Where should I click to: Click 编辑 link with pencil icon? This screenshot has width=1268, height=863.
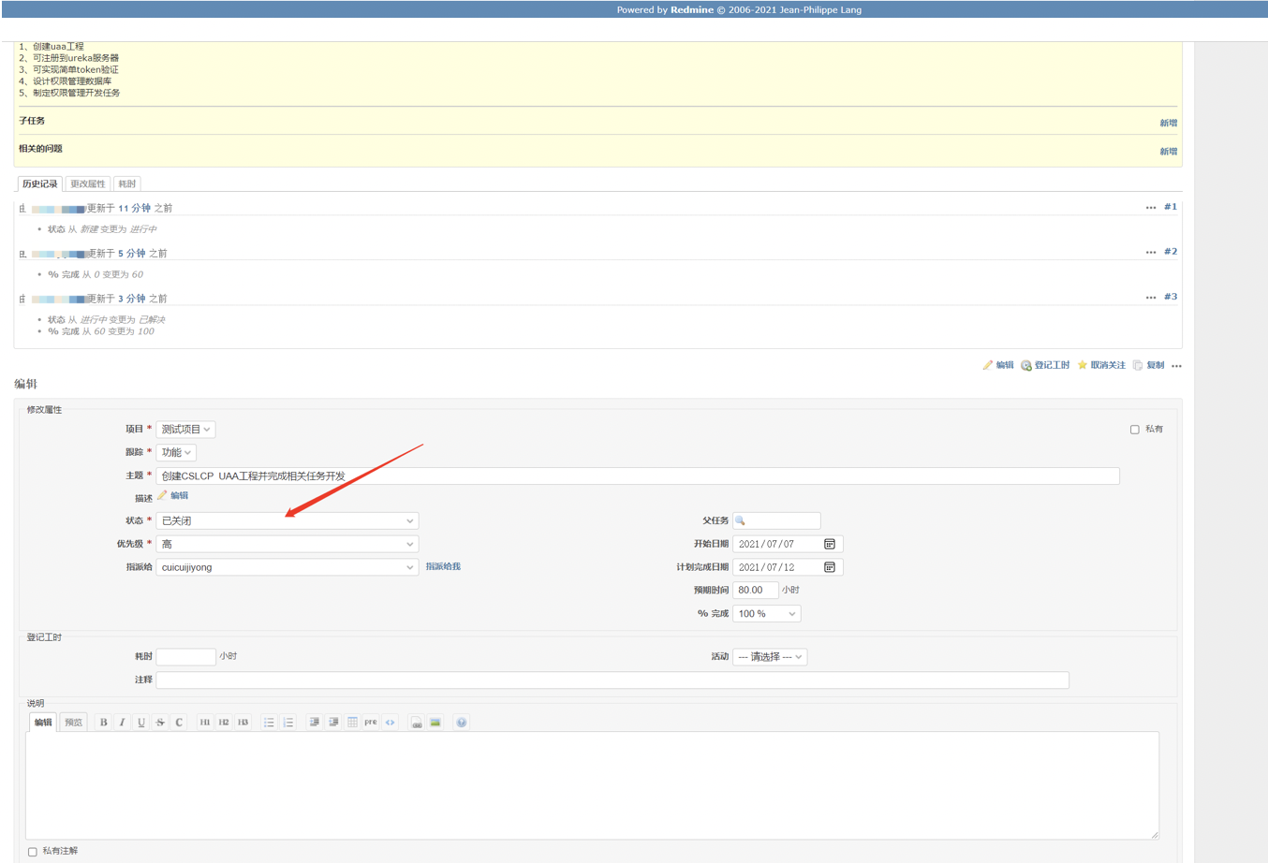click(x=998, y=366)
